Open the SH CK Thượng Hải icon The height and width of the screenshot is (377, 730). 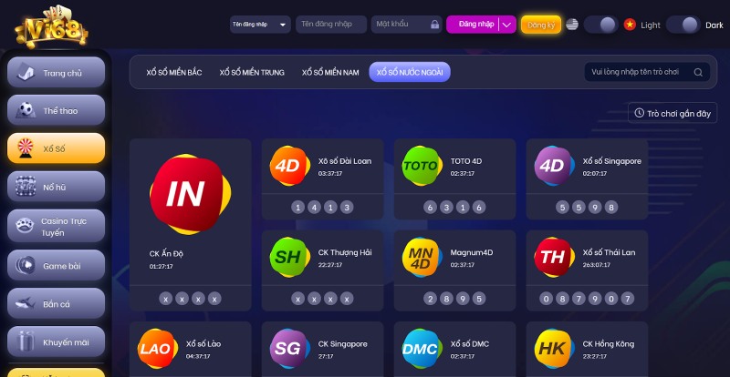tap(289, 258)
